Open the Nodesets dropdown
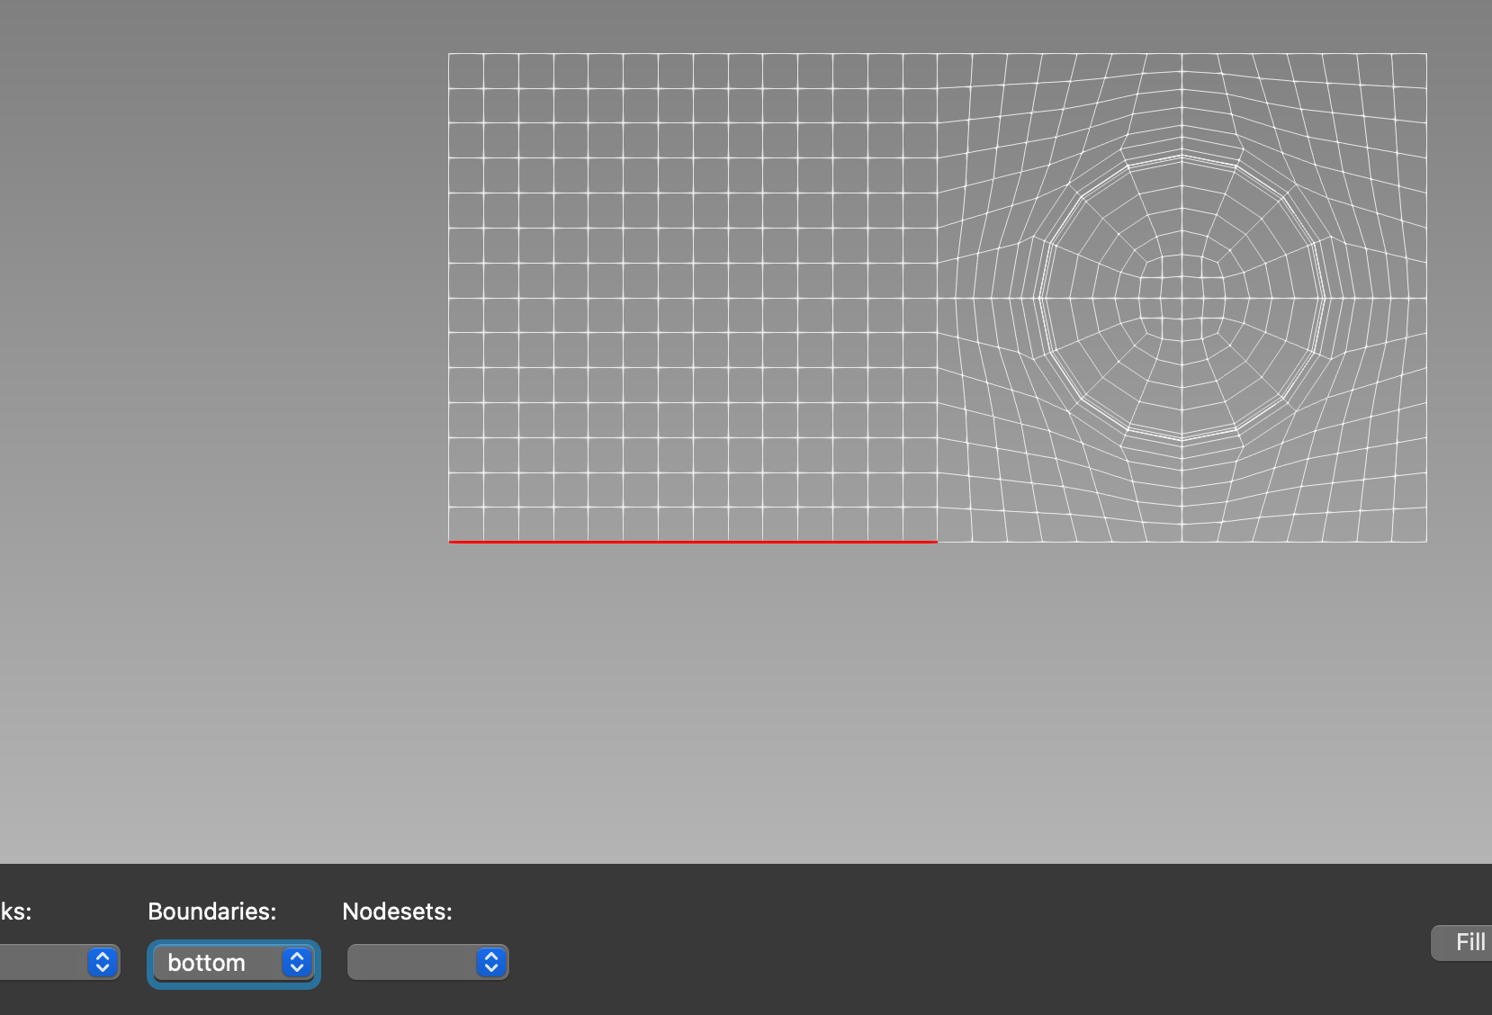 click(x=423, y=962)
